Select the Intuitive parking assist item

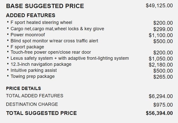(34, 71)
